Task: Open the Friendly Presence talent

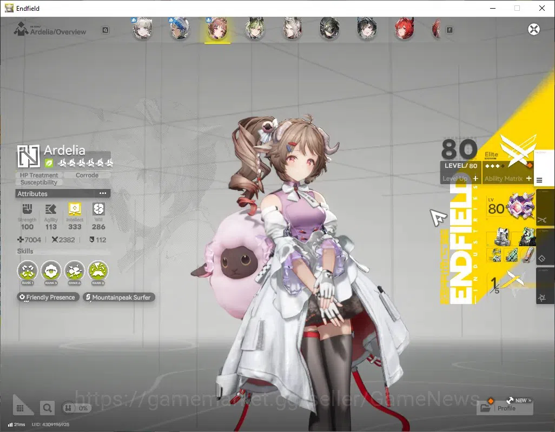Action: pyautogui.click(x=48, y=298)
